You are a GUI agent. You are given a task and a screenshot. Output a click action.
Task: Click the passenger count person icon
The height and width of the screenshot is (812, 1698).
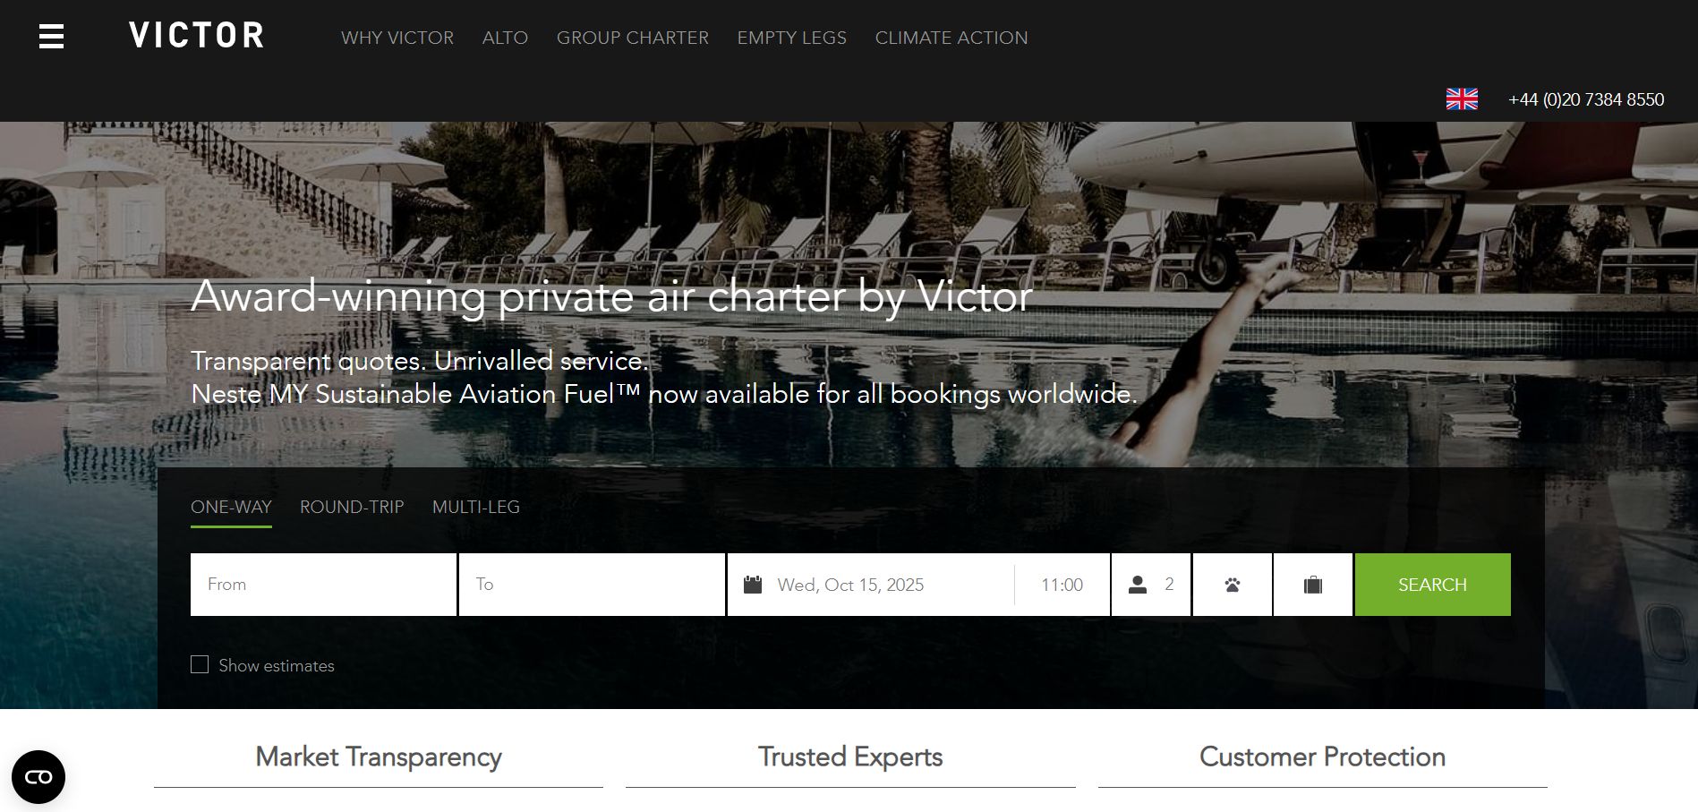click(x=1138, y=585)
